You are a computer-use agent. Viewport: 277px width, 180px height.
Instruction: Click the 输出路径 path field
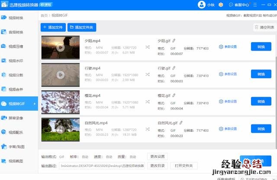tap(102, 166)
